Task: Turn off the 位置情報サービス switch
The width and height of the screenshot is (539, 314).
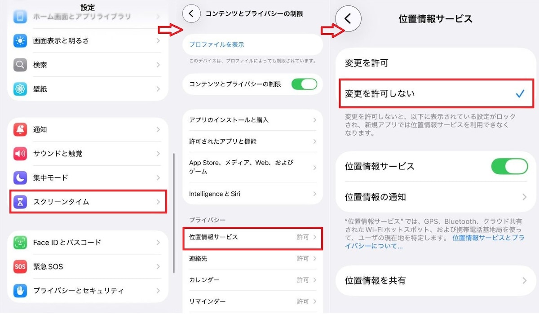Action: (509, 166)
